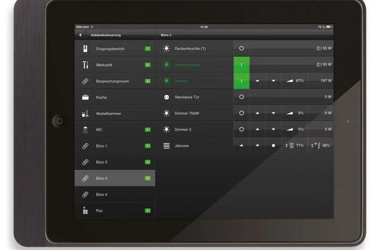Select the Küche briefcase icon
Image resolution: width=375 pixels, height=250 pixels.
(85, 97)
